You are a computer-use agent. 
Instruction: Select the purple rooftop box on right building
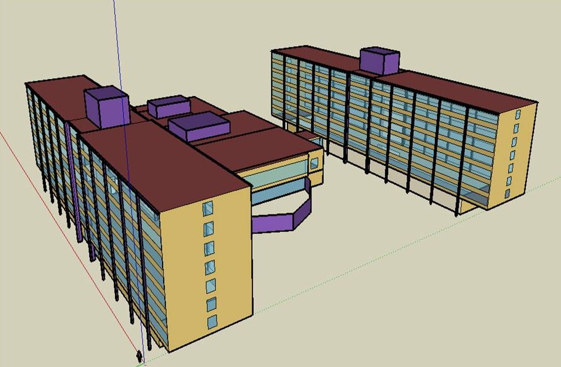click(x=379, y=60)
